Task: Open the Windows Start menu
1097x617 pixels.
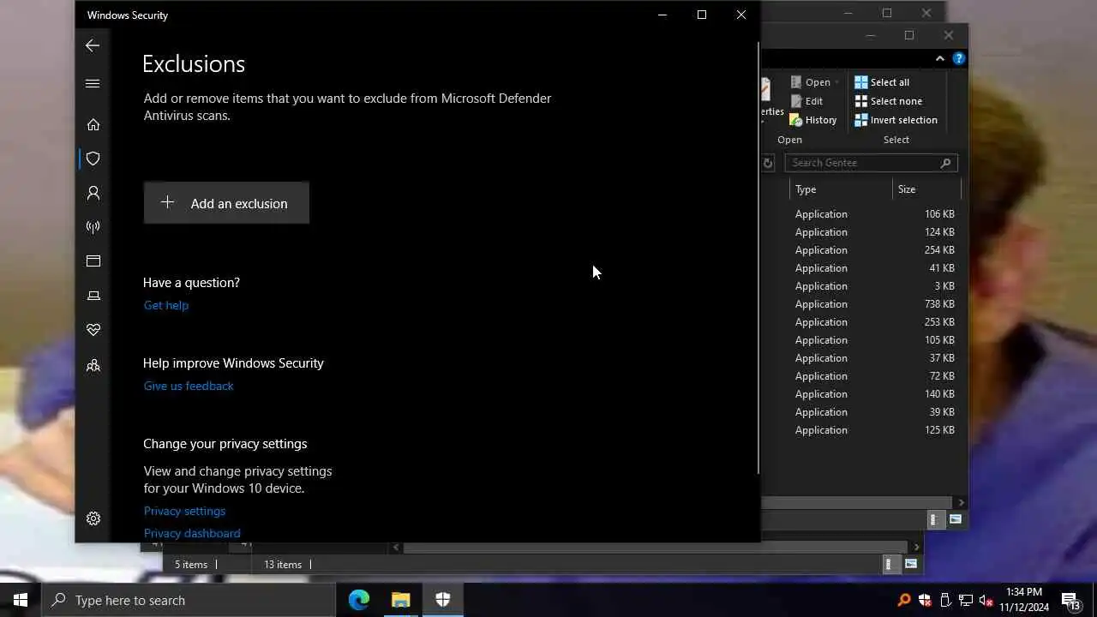Action: pos(21,600)
